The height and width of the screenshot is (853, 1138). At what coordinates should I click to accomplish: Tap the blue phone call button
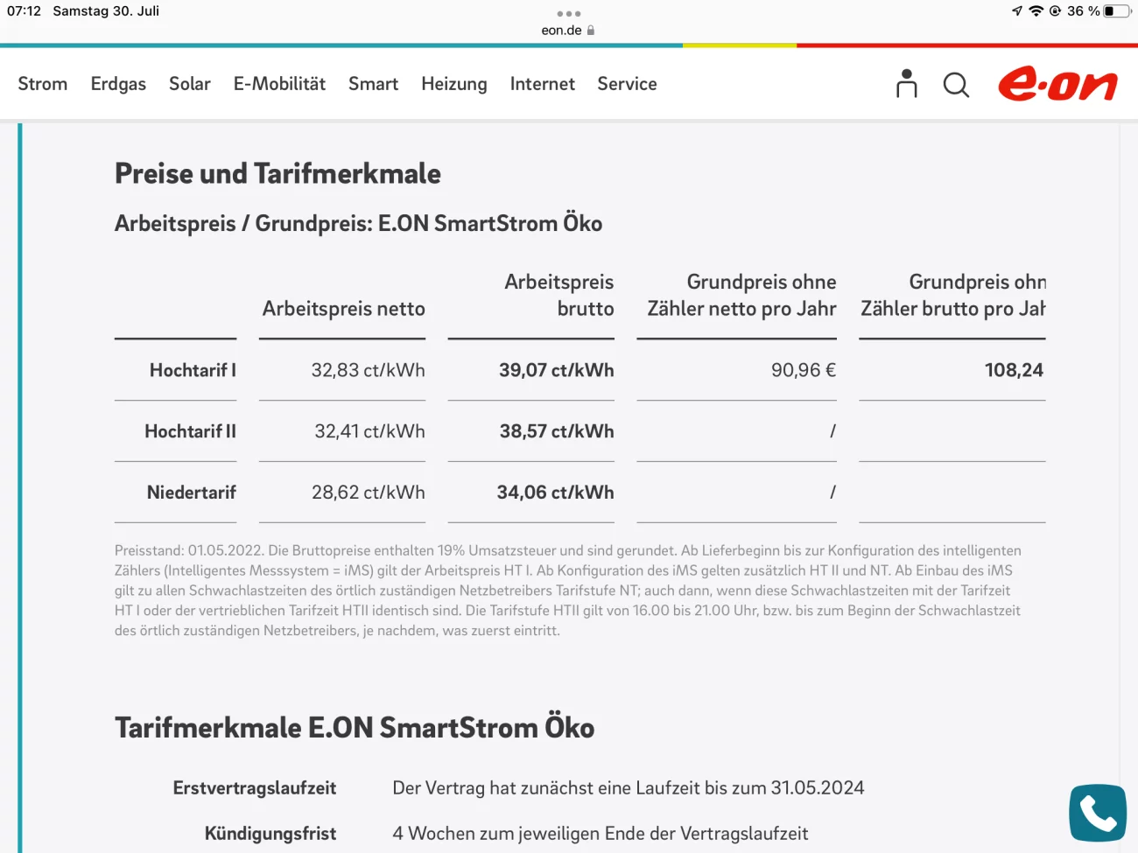click(1098, 813)
